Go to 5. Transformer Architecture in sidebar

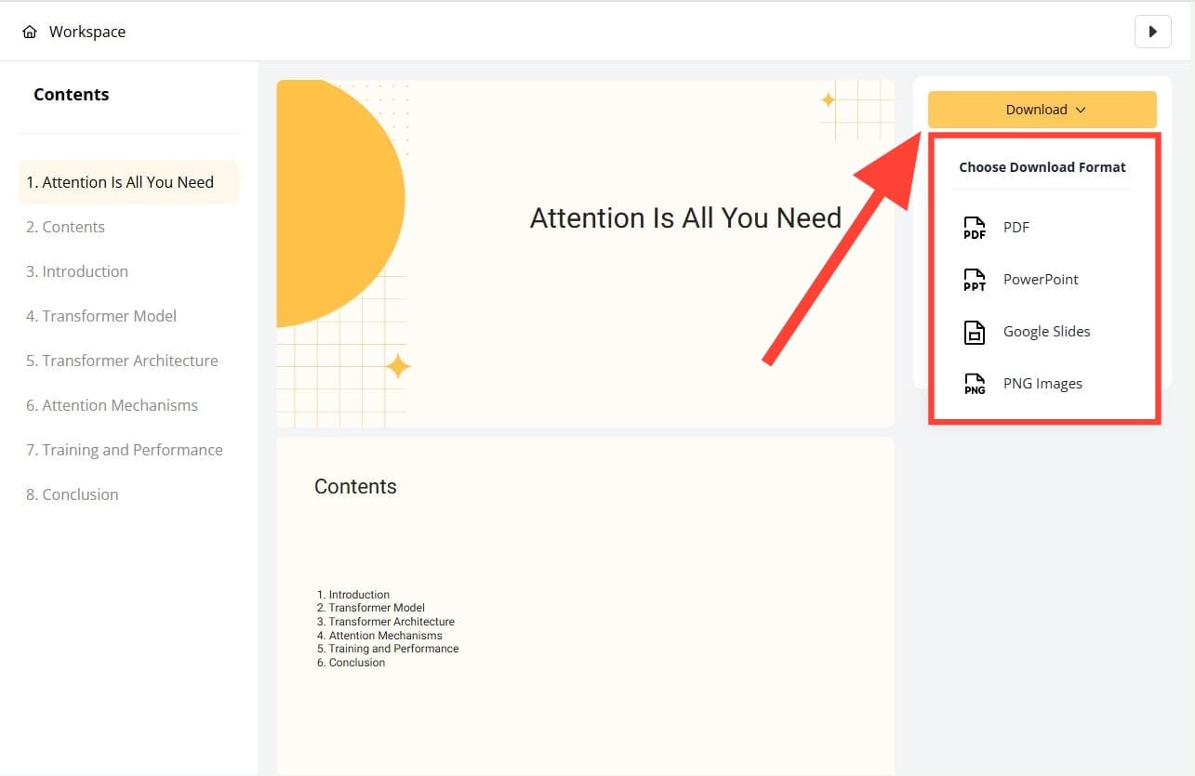click(x=122, y=361)
